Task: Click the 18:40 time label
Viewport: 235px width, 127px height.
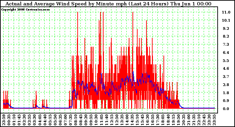Action: click(x=168, y=120)
